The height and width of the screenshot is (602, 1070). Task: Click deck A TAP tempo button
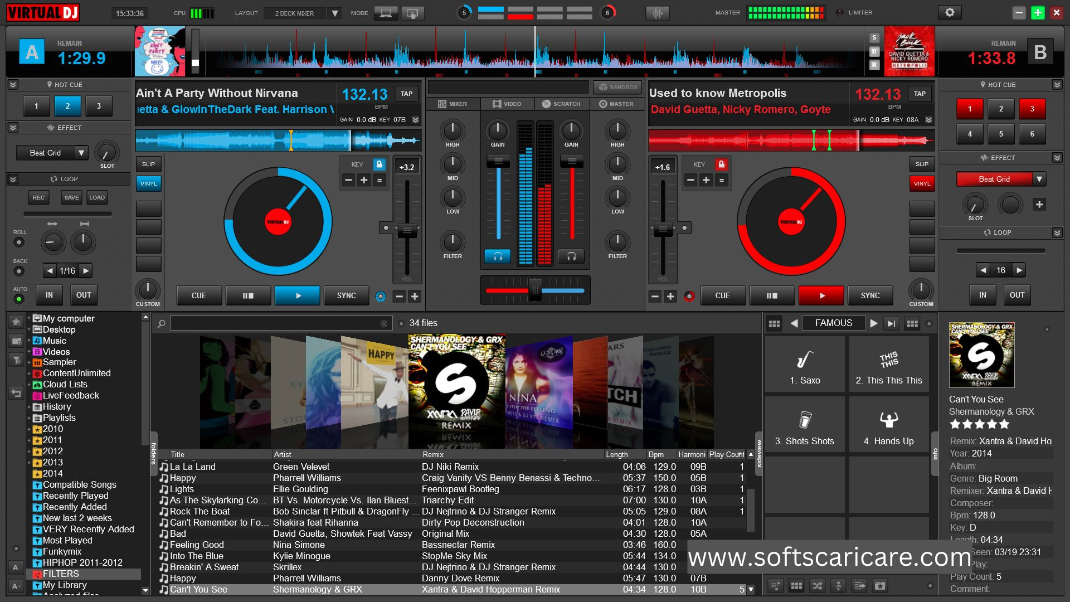click(407, 94)
